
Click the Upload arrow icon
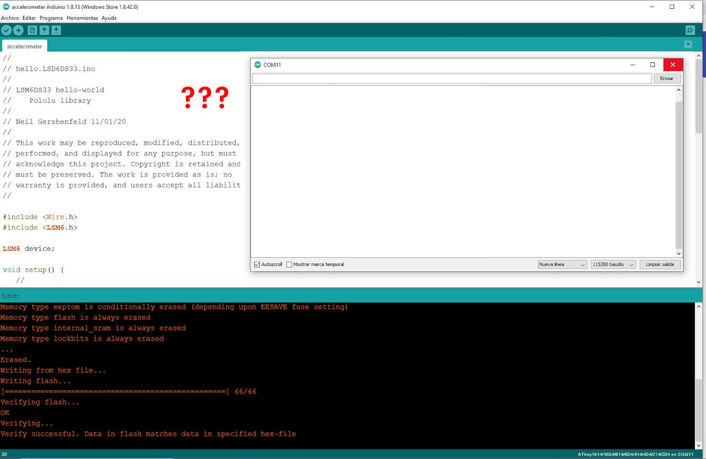click(18, 30)
